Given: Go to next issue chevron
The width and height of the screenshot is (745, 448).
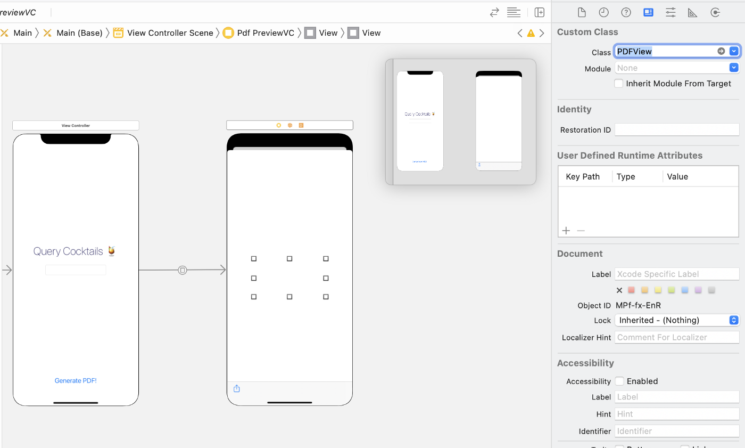Looking at the screenshot, I should click(x=542, y=33).
